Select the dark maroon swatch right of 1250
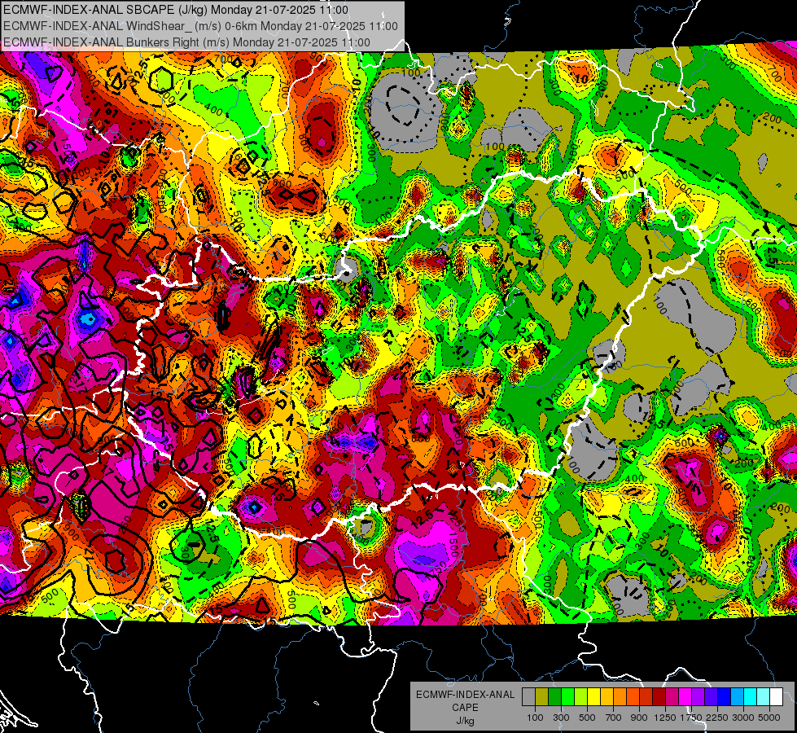The image size is (797, 733). [x=659, y=697]
